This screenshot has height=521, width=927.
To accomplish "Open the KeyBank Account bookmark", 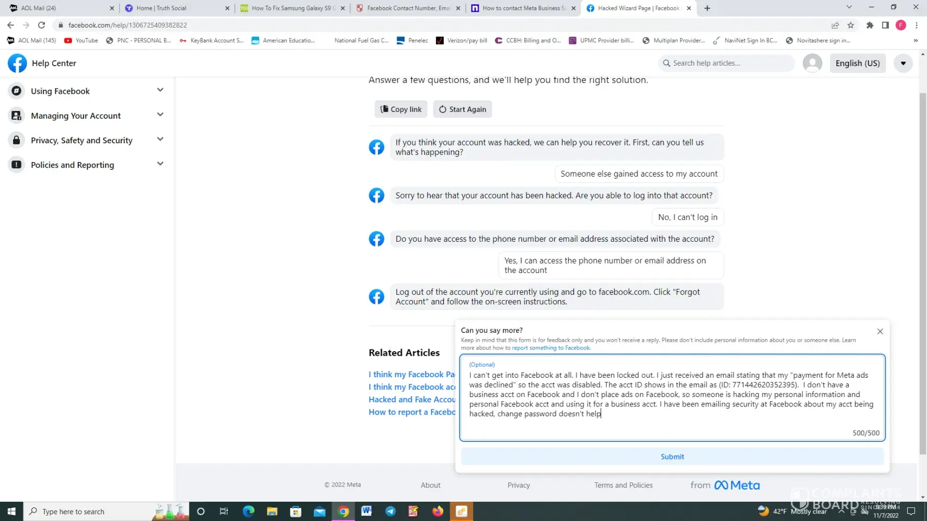I will click(211, 41).
